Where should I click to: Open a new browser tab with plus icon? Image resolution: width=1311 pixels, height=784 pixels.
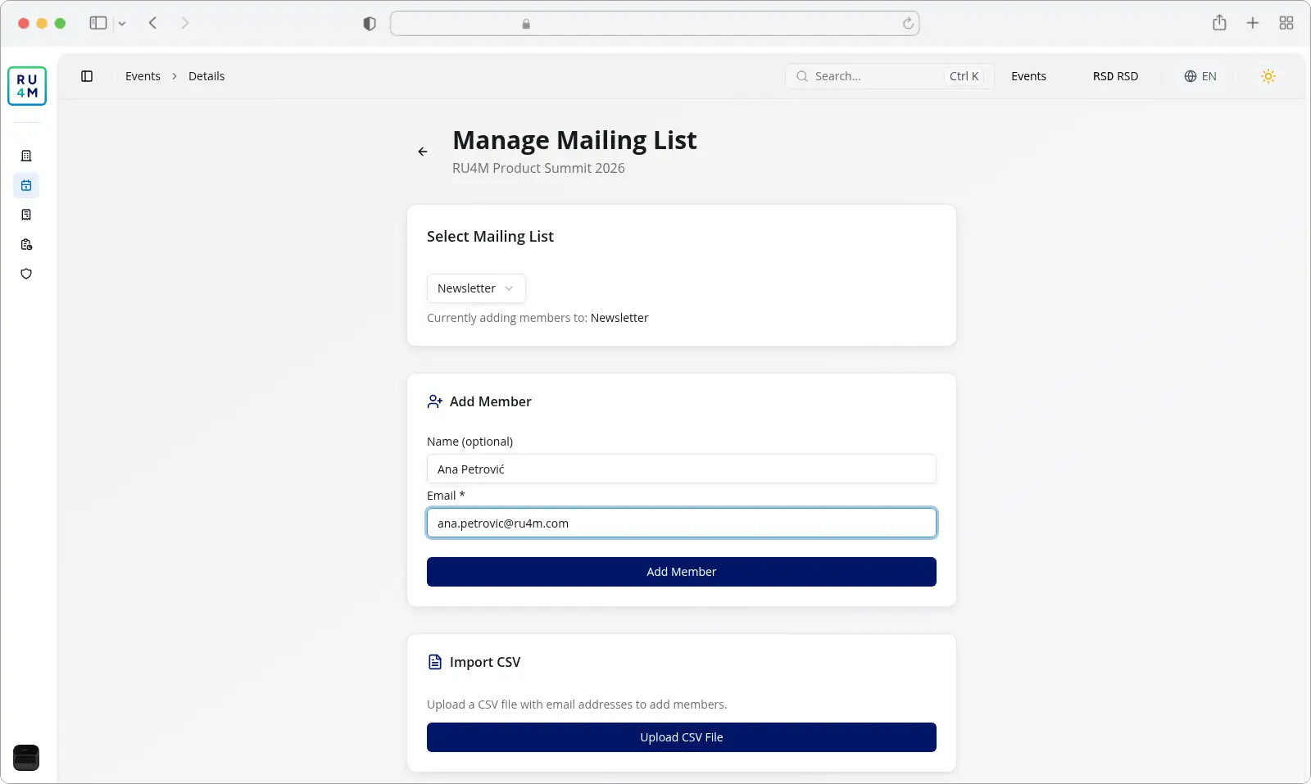(x=1253, y=23)
